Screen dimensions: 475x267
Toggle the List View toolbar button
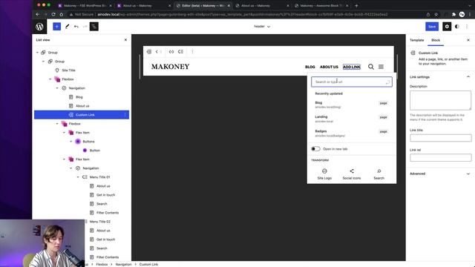click(94, 27)
